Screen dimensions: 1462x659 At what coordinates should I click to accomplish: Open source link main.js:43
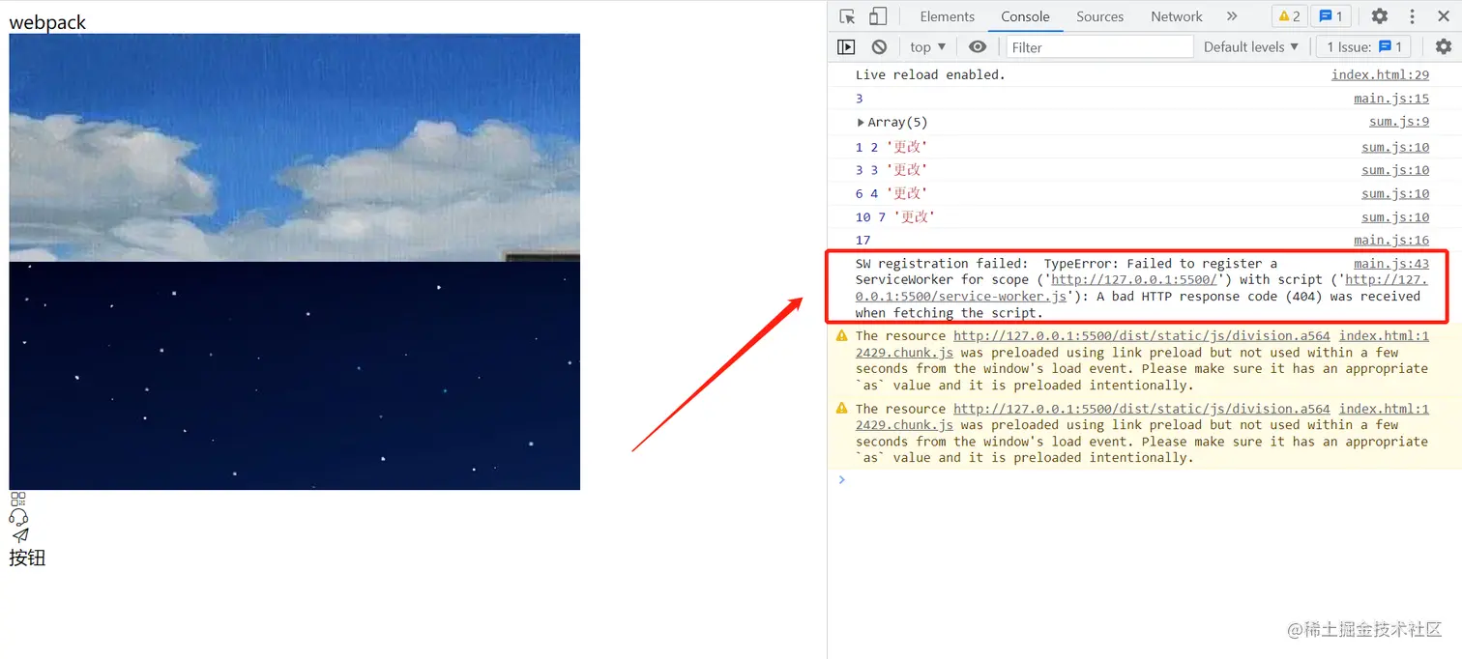pos(1391,264)
